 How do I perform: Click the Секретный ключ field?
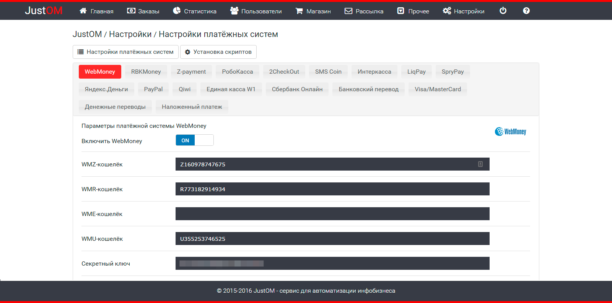pos(332,263)
